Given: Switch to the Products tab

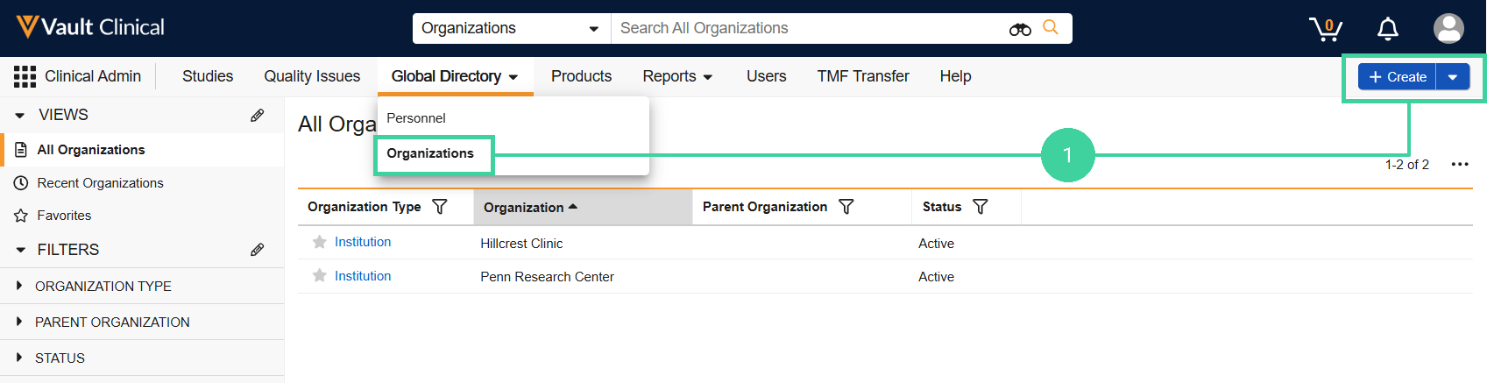Looking at the screenshot, I should [x=581, y=76].
